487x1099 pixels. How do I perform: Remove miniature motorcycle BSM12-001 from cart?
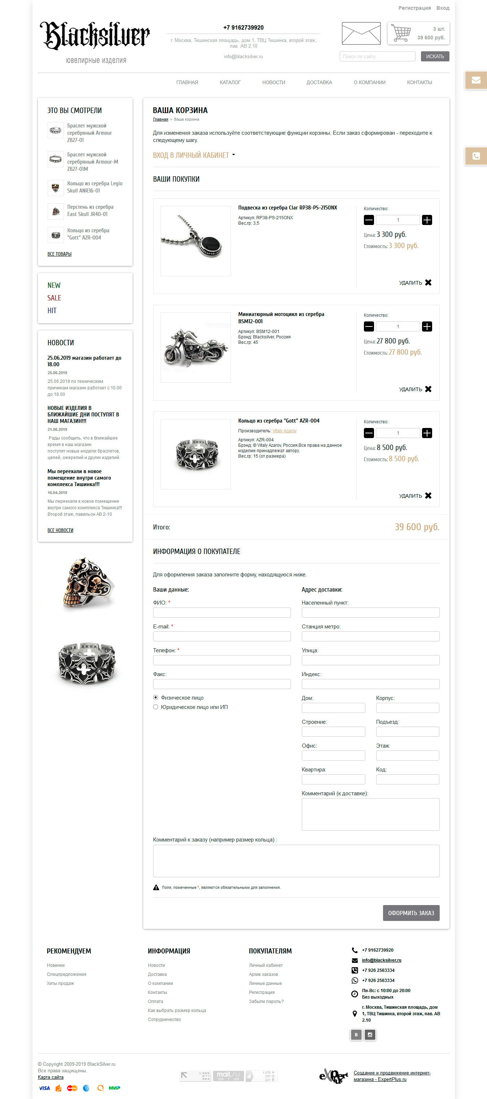click(x=416, y=389)
